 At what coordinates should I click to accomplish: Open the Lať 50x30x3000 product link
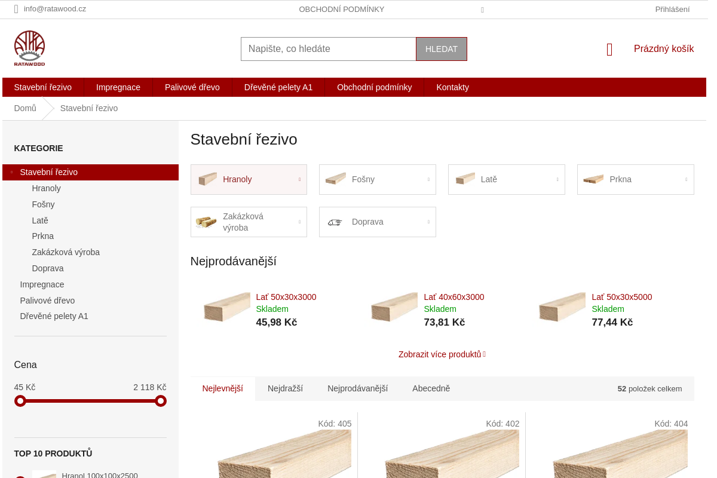click(286, 297)
